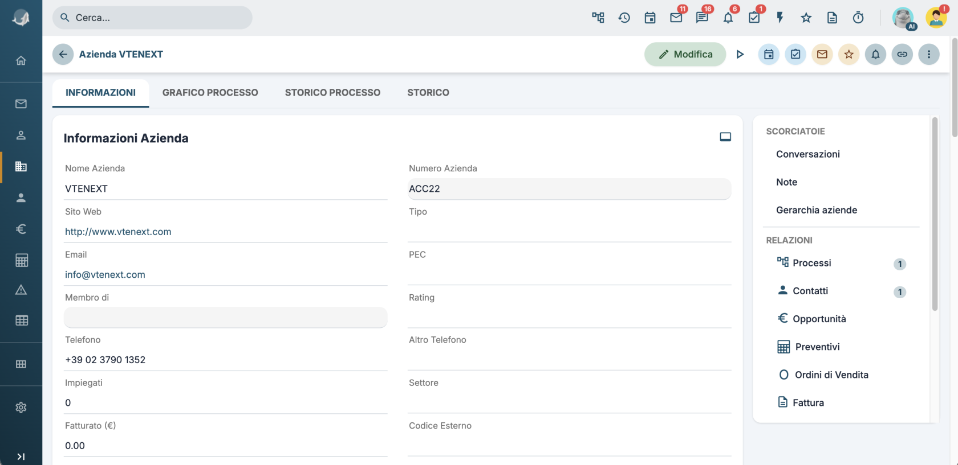Open the recent history clock icon

(624, 18)
